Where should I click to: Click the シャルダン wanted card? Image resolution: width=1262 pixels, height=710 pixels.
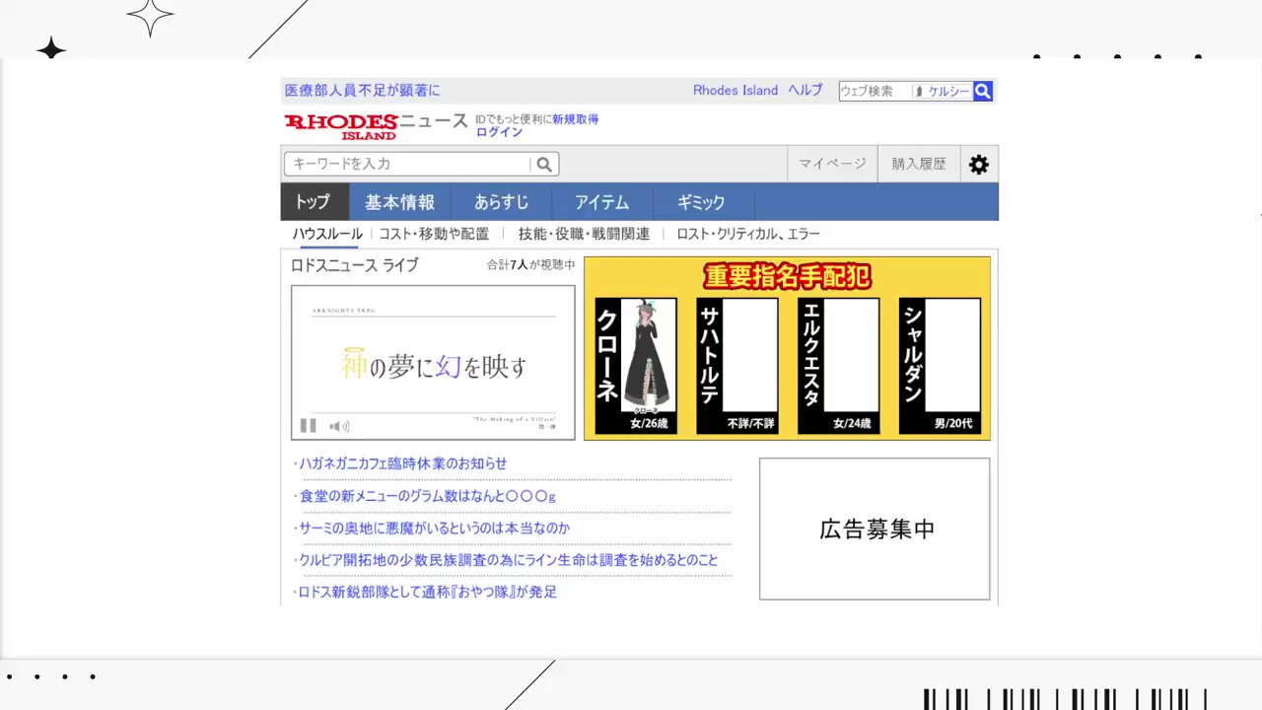pyautogui.click(x=940, y=366)
